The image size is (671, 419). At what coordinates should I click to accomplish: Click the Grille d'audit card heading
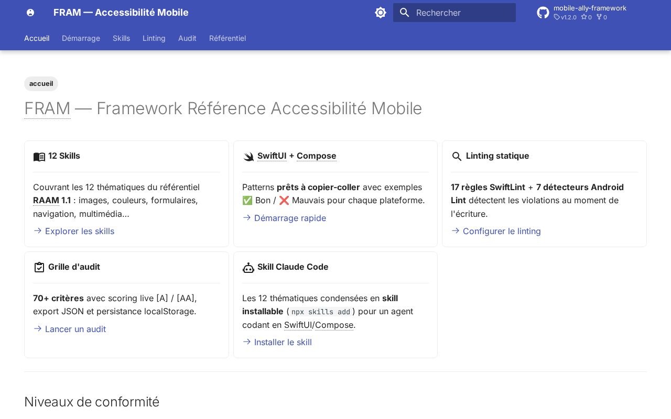point(74,267)
